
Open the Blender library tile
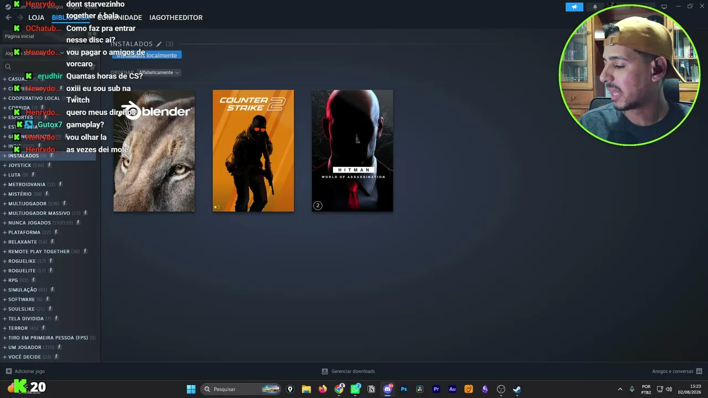pyautogui.click(x=154, y=150)
